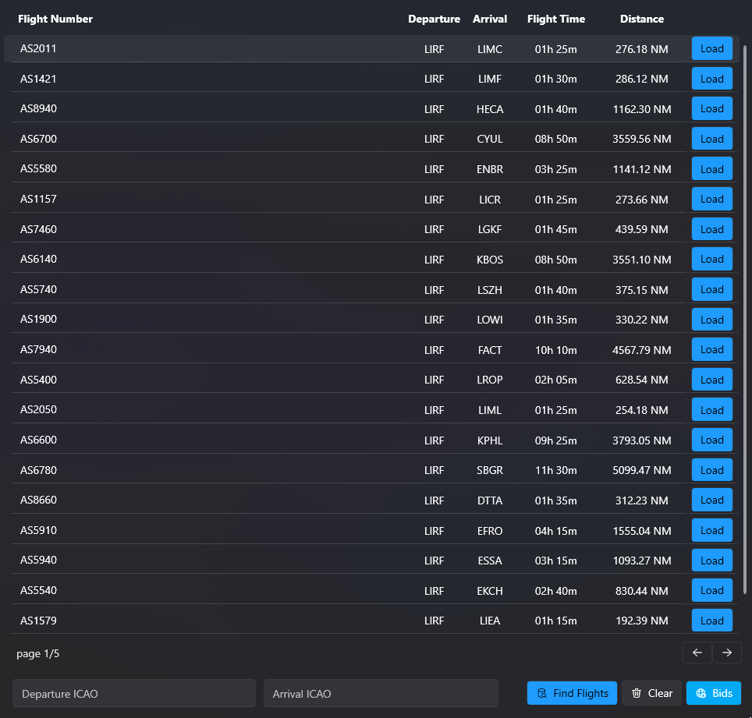Load flight AS2011 to LIMC

point(711,48)
